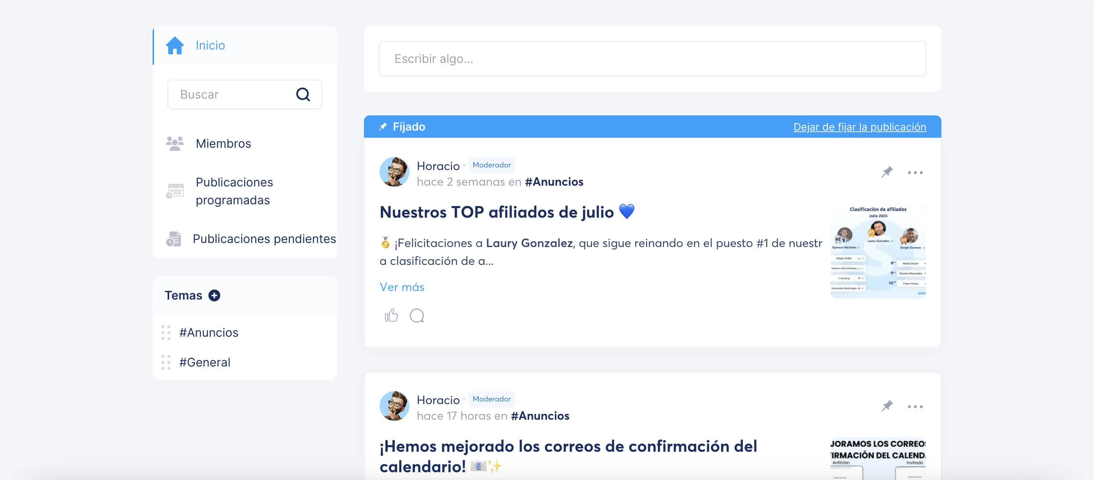Open the Miembros section icon
This screenshot has height=480, width=1094.
coord(175,143)
